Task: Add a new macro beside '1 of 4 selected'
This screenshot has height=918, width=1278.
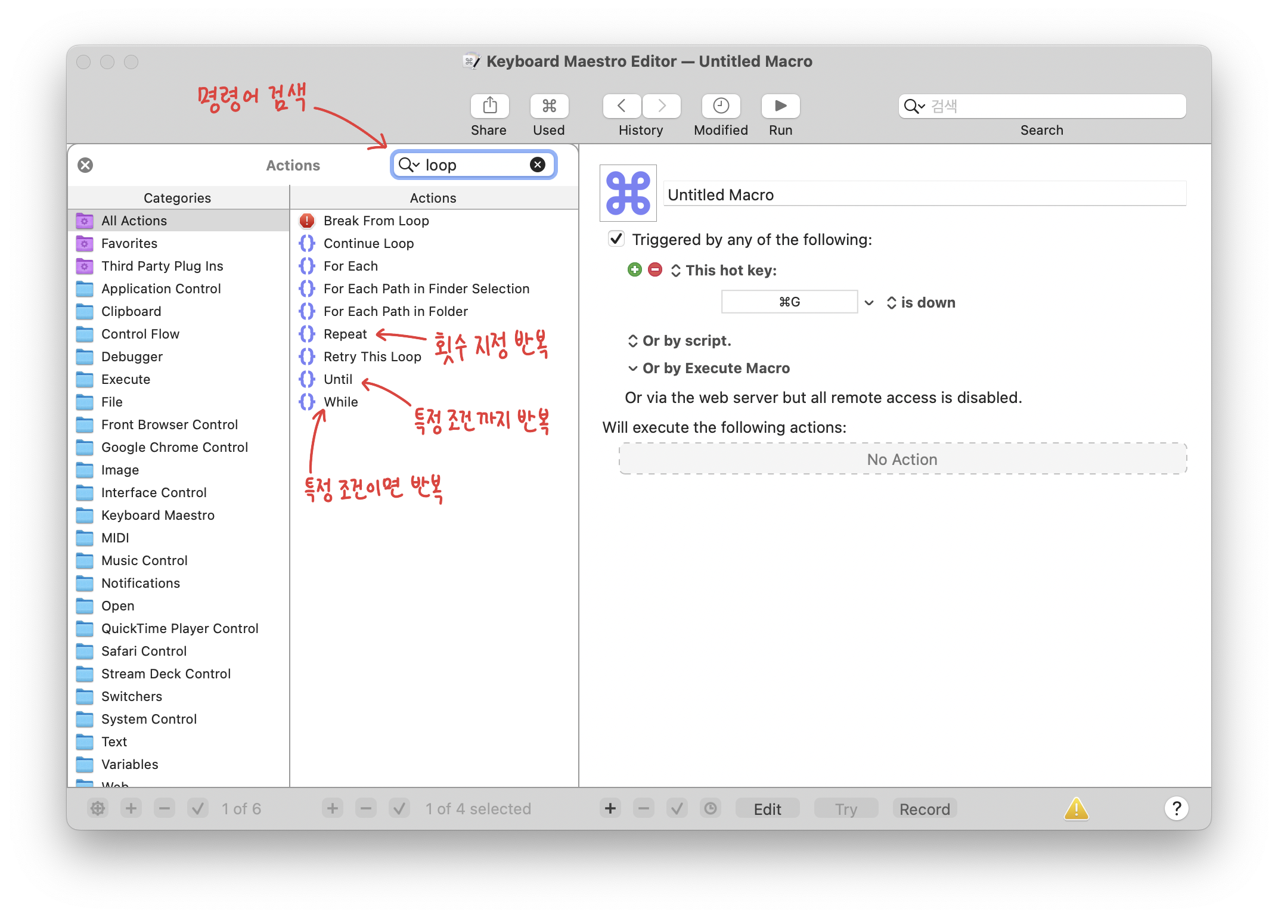Action: coord(333,808)
